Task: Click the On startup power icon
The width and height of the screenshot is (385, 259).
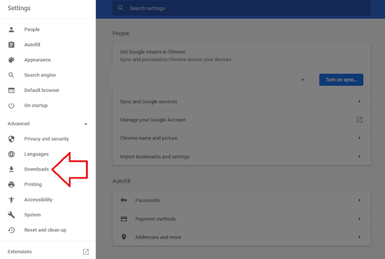Action: (x=11, y=105)
